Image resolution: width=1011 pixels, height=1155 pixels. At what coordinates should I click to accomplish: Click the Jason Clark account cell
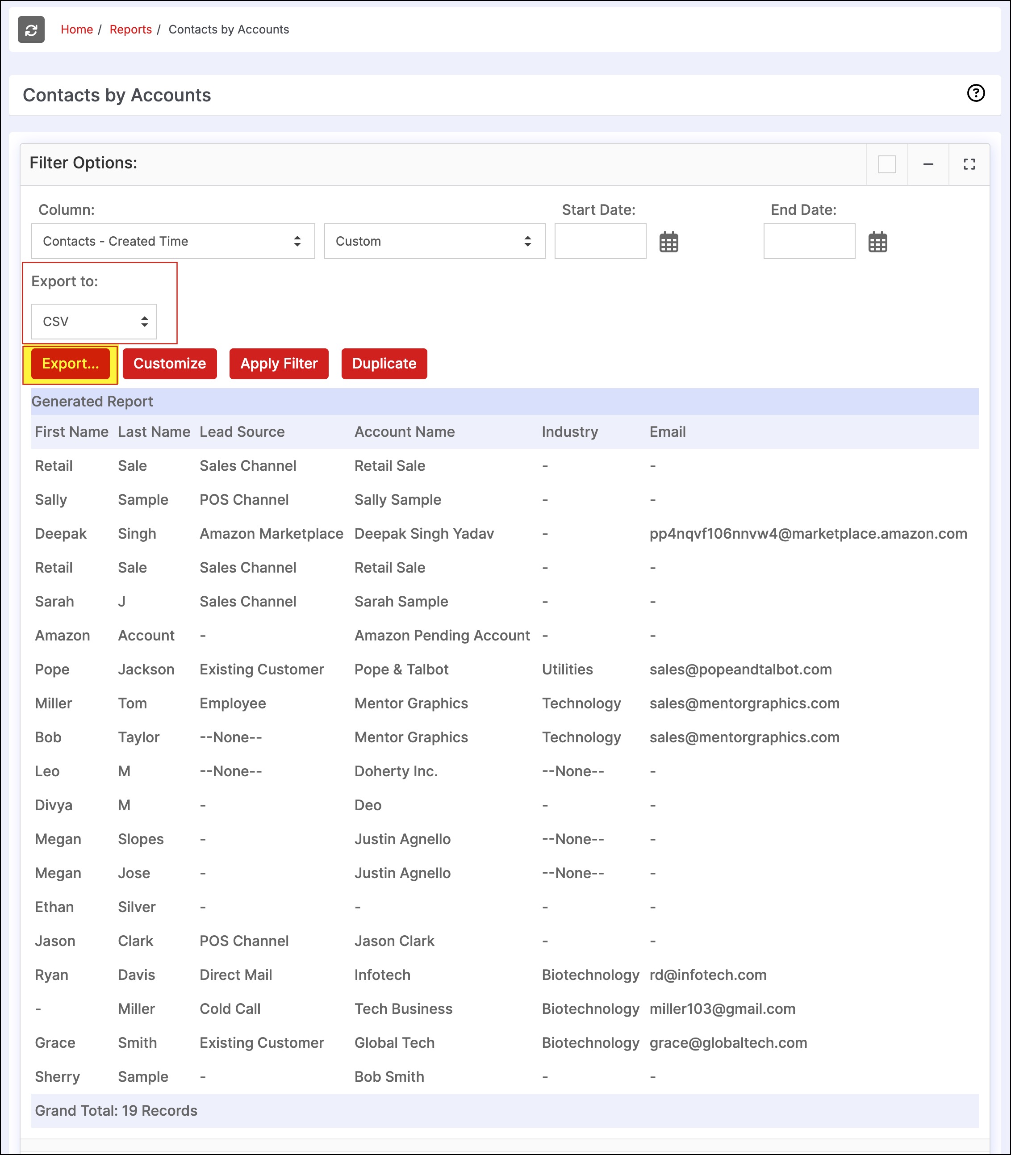click(394, 941)
